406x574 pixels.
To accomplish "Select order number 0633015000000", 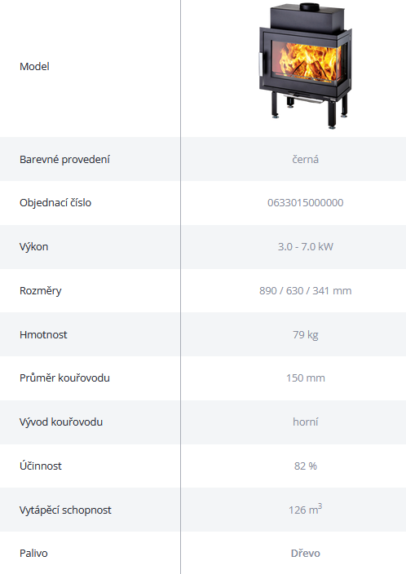I will [306, 203].
